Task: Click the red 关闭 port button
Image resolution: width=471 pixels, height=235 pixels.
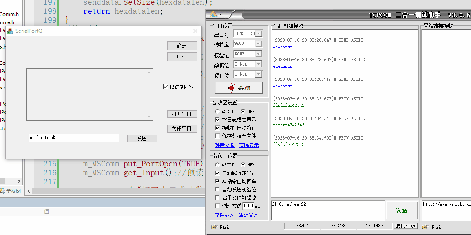Action: 239,88
